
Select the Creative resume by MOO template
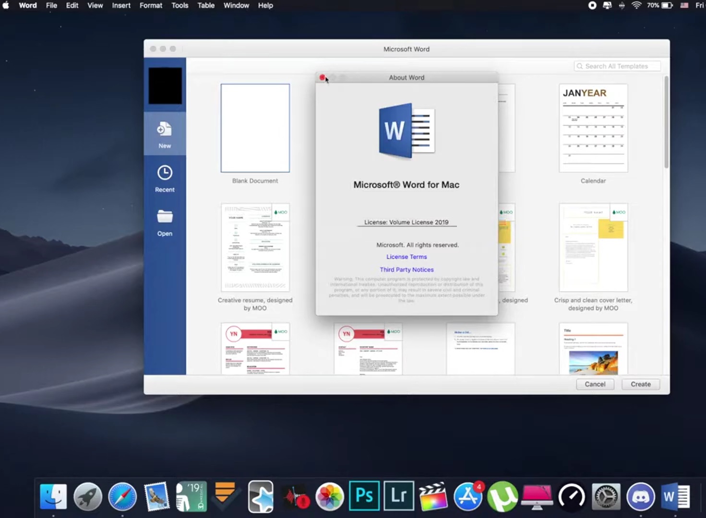pyautogui.click(x=255, y=247)
